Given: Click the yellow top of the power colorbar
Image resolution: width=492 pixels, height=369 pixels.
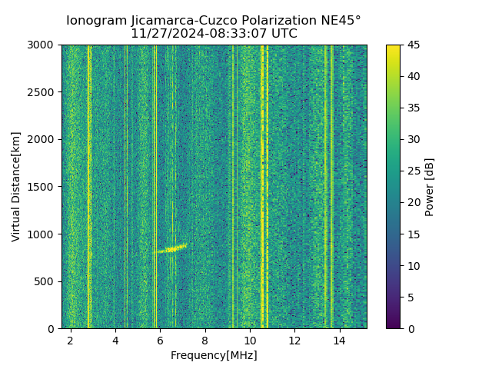Looking at the screenshot, I should click(x=393, y=50).
